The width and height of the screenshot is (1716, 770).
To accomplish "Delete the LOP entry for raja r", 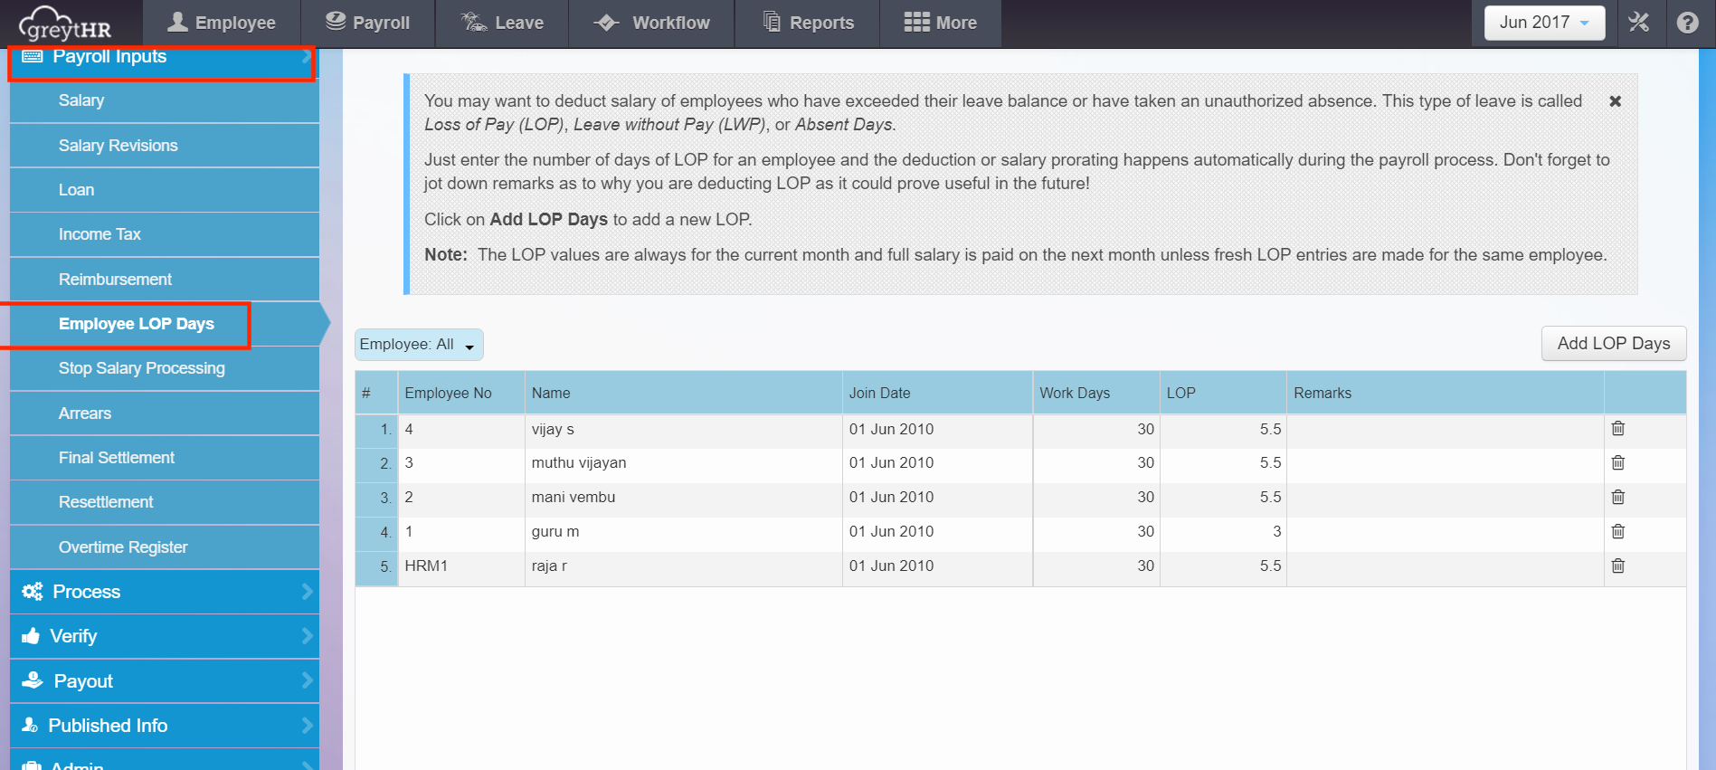I will (1618, 566).
